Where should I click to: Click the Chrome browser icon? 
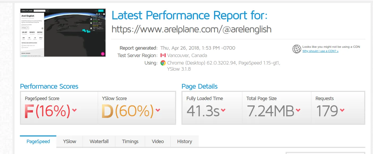click(x=163, y=63)
